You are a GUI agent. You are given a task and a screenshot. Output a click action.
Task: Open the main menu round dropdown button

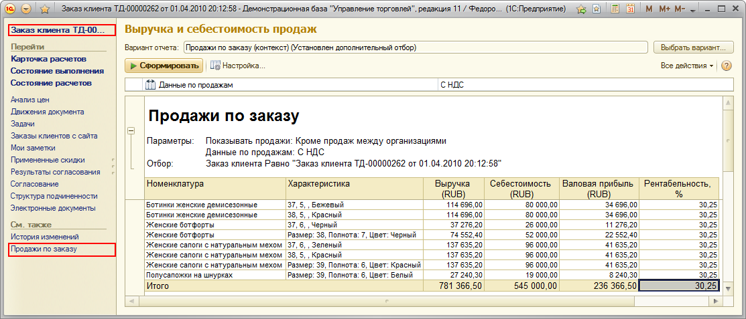coord(27,9)
